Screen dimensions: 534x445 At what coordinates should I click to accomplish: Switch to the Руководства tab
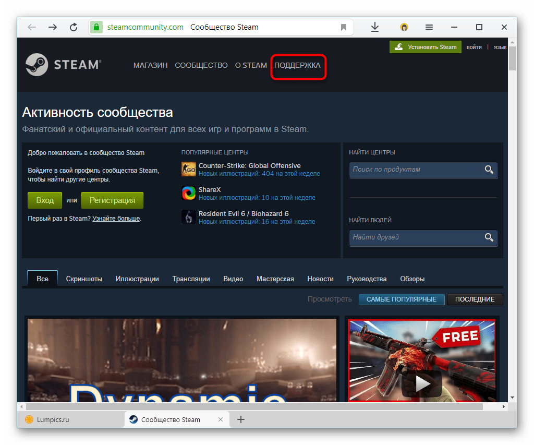tap(367, 279)
